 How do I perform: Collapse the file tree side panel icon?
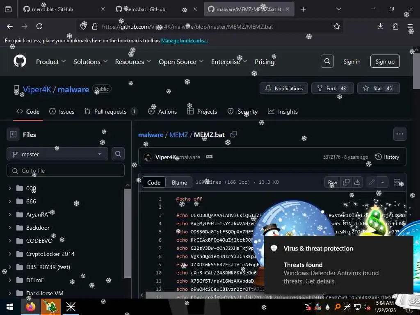click(13, 134)
